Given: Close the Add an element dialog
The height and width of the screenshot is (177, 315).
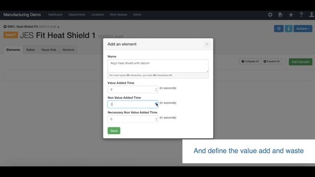Looking at the screenshot, I should (x=207, y=44).
